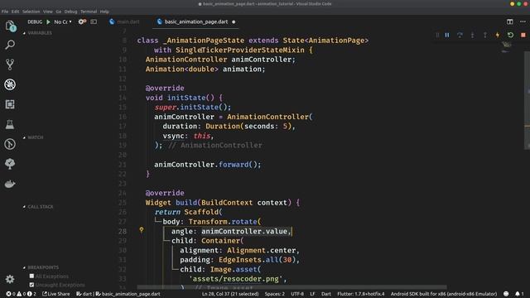530x298 pixels.
Task: Click the dart | basic_animation_page.dart status entry
Action: point(118,294)
